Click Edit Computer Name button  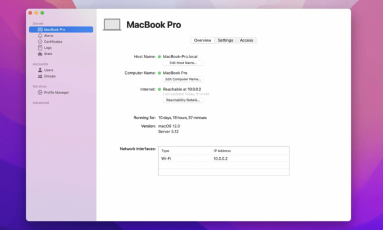point(183,80)
